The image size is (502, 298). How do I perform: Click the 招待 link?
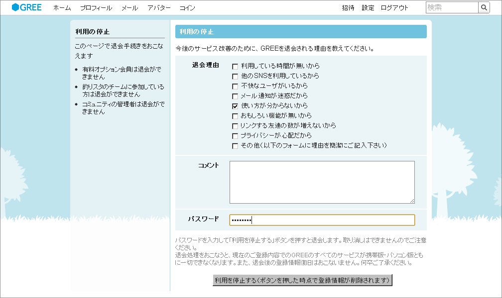[348, 7]
